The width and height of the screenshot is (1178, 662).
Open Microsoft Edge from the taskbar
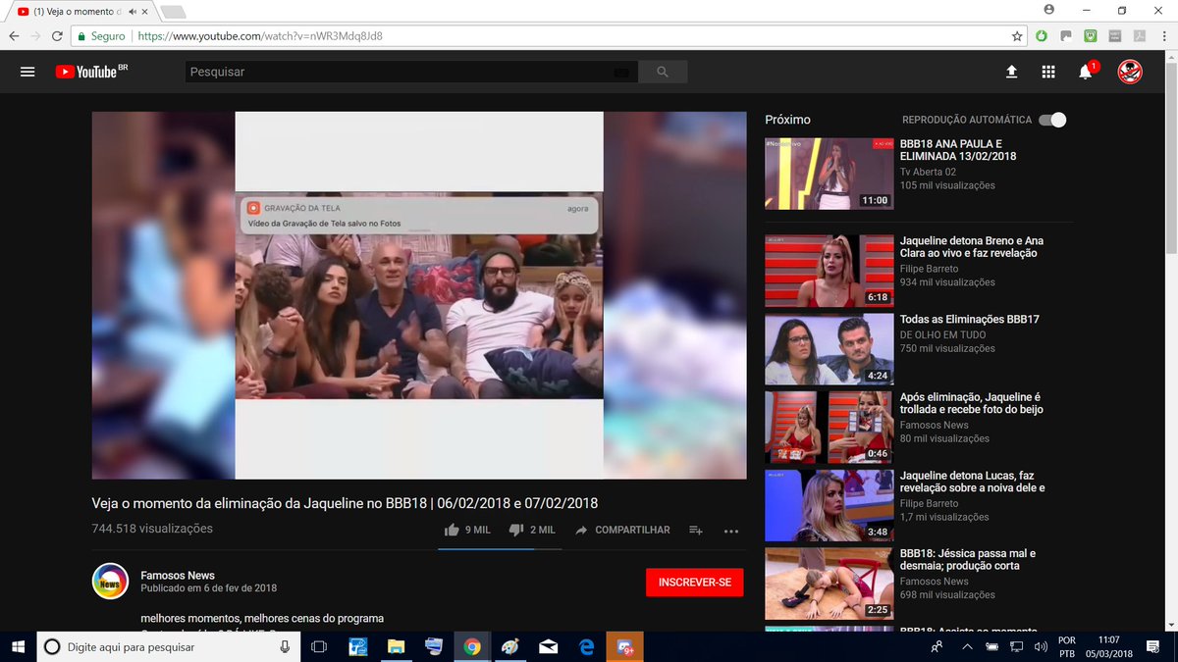click(x=586, y=647)
